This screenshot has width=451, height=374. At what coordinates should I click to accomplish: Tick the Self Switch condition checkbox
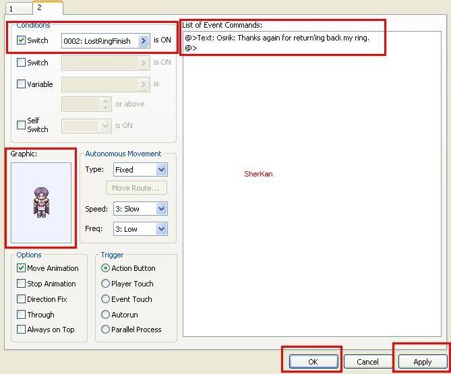tap(22, 125)
